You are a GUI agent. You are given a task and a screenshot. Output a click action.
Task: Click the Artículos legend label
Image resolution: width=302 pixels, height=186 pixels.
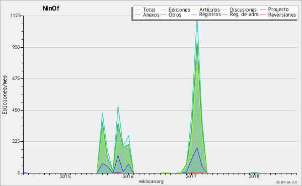[x=209, y=10]
